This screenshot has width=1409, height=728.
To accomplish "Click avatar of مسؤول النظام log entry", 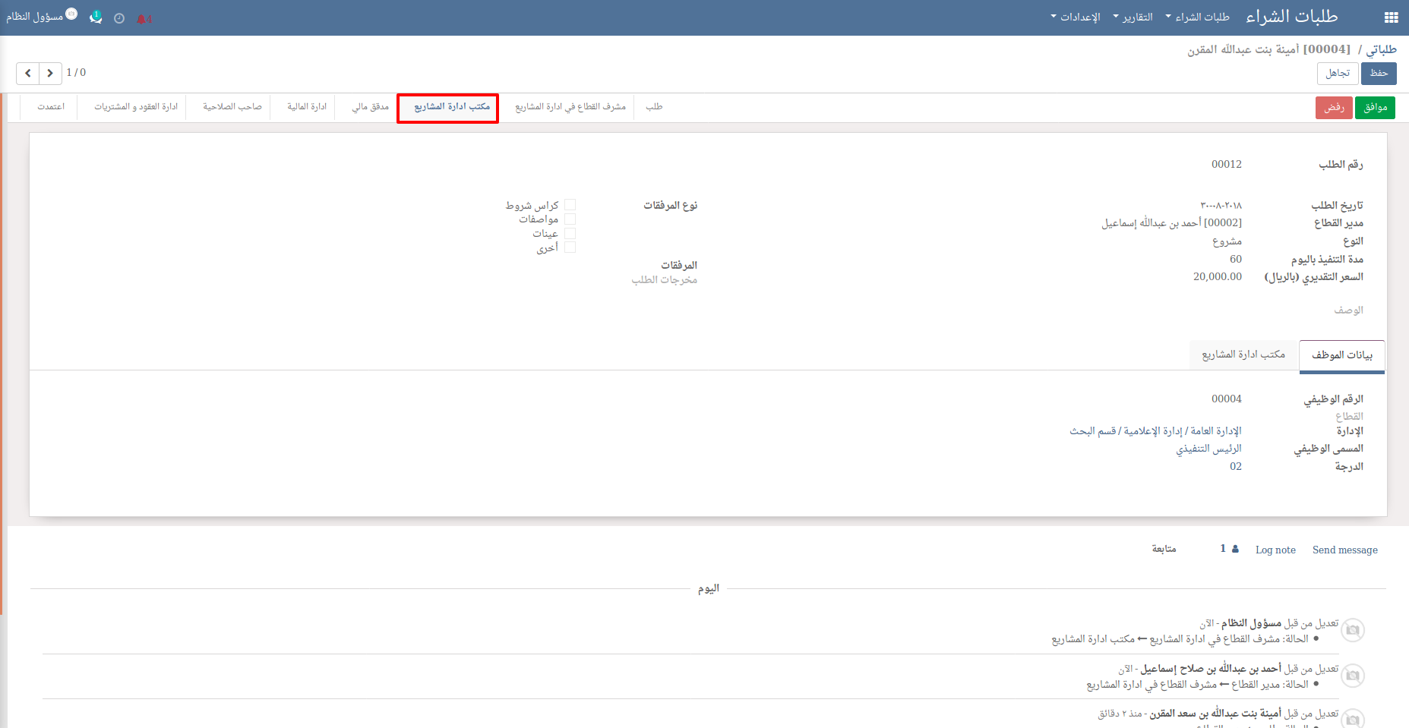I will (1352, 630).
